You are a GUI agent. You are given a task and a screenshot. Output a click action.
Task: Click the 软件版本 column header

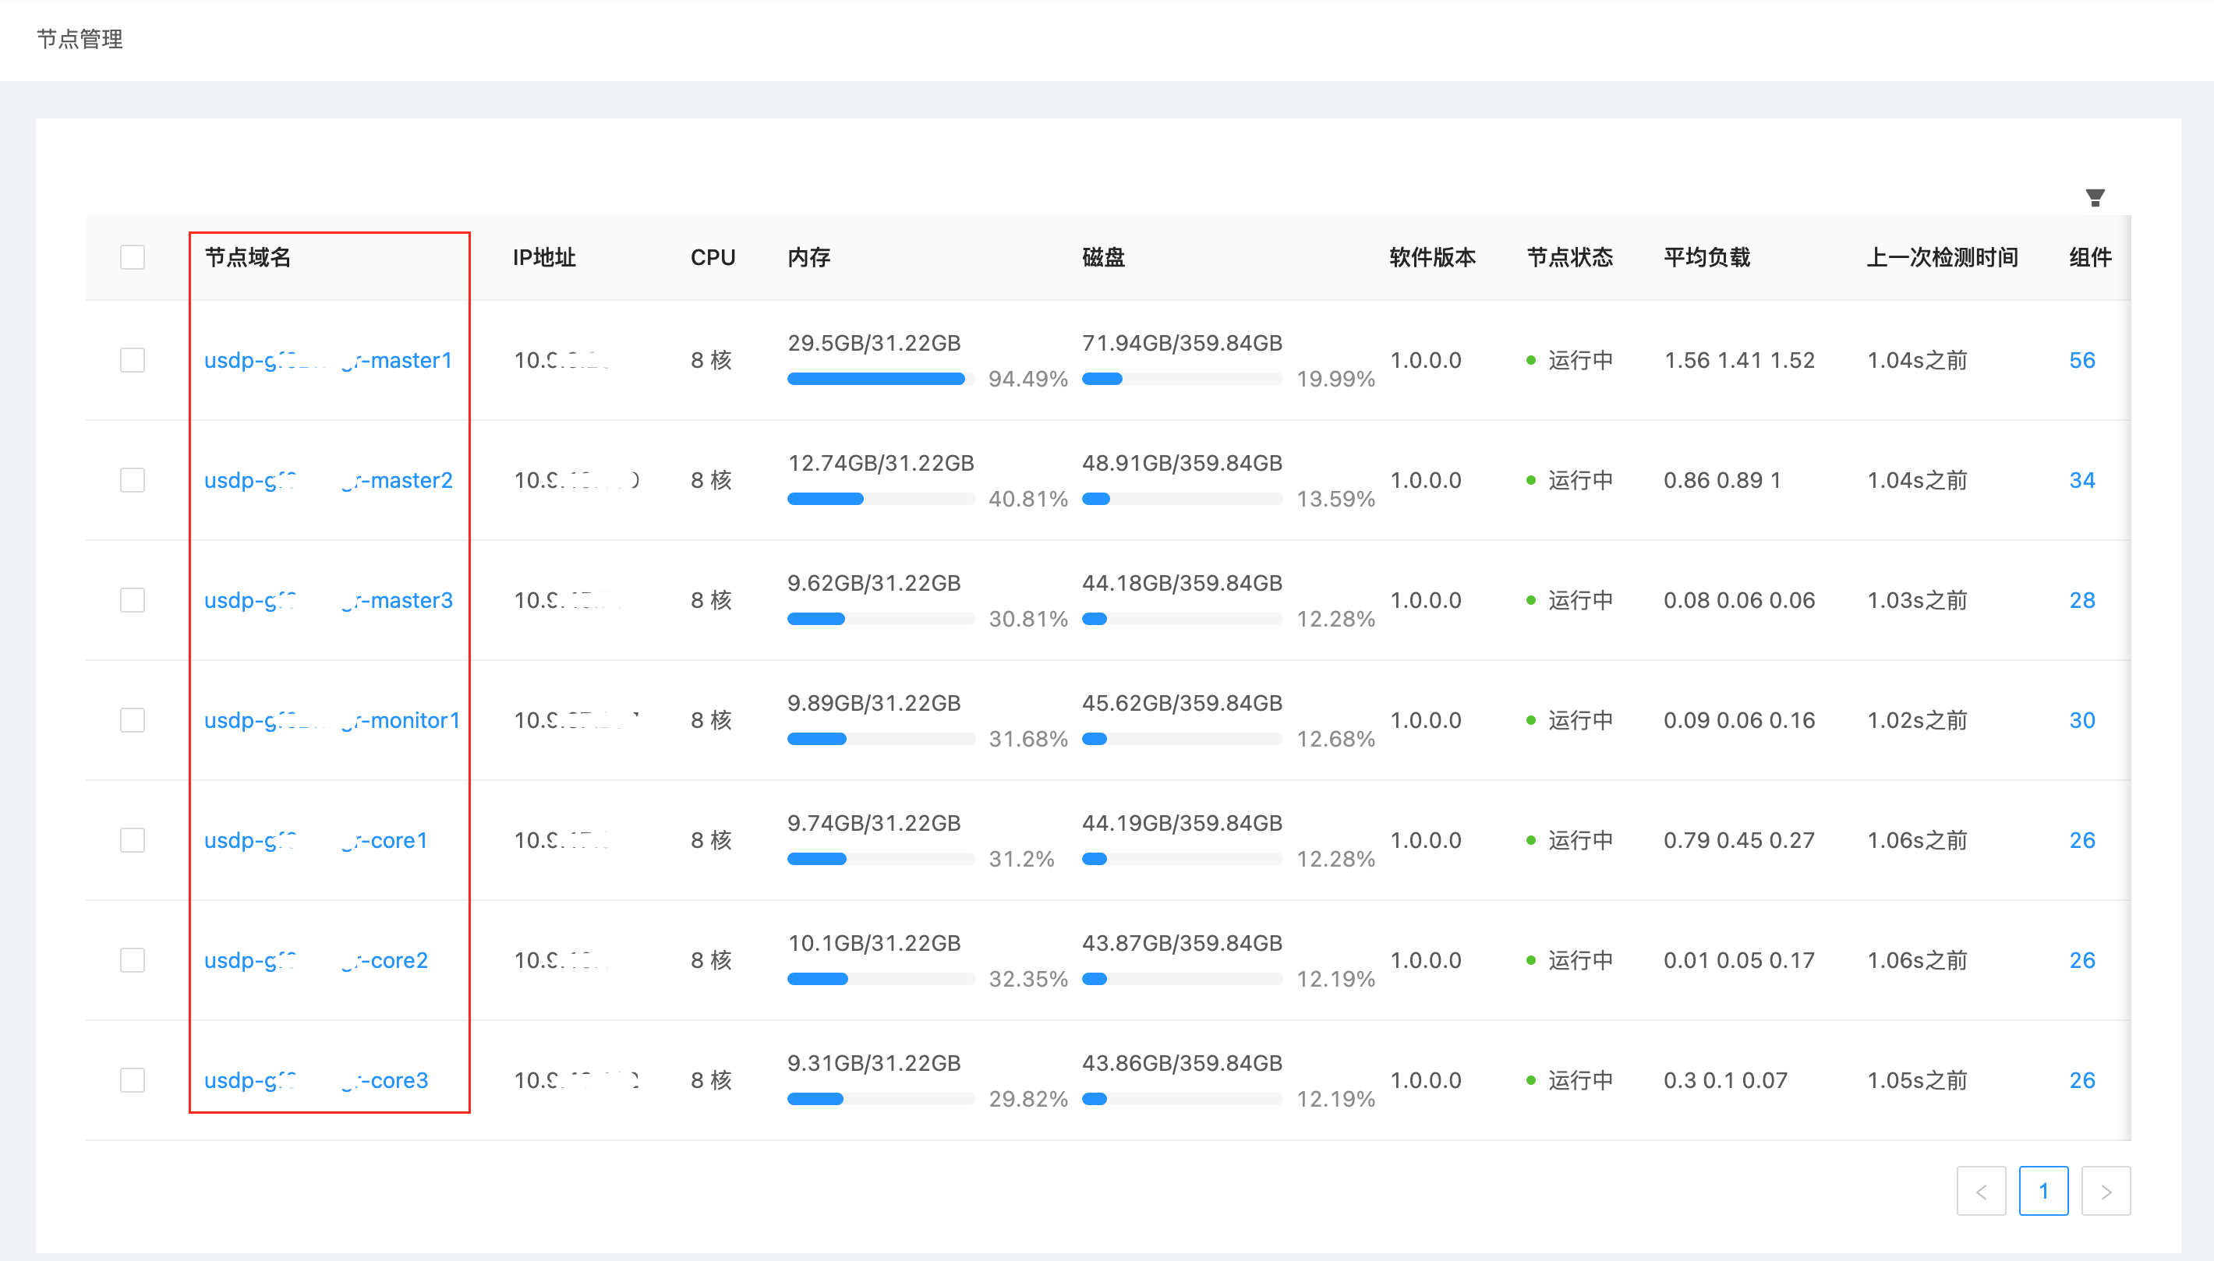click(1433, 257)
